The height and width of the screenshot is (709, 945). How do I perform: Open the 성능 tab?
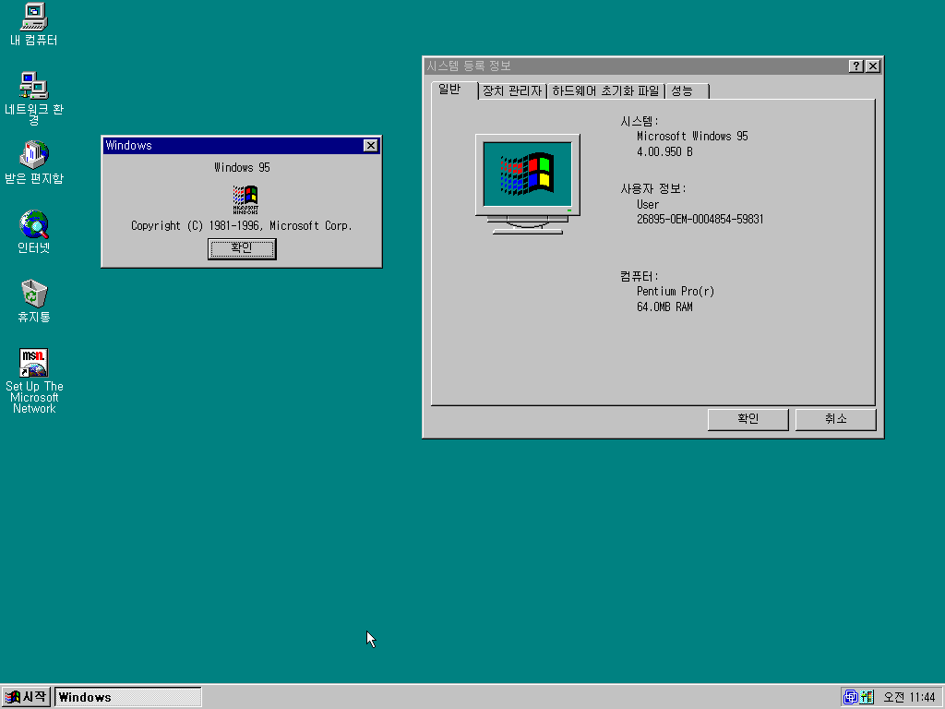[687, 91]
